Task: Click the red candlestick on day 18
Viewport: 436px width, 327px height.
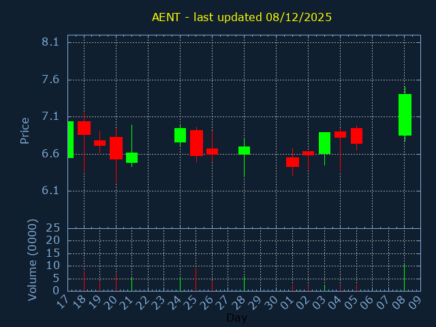Action: point(84,127)
